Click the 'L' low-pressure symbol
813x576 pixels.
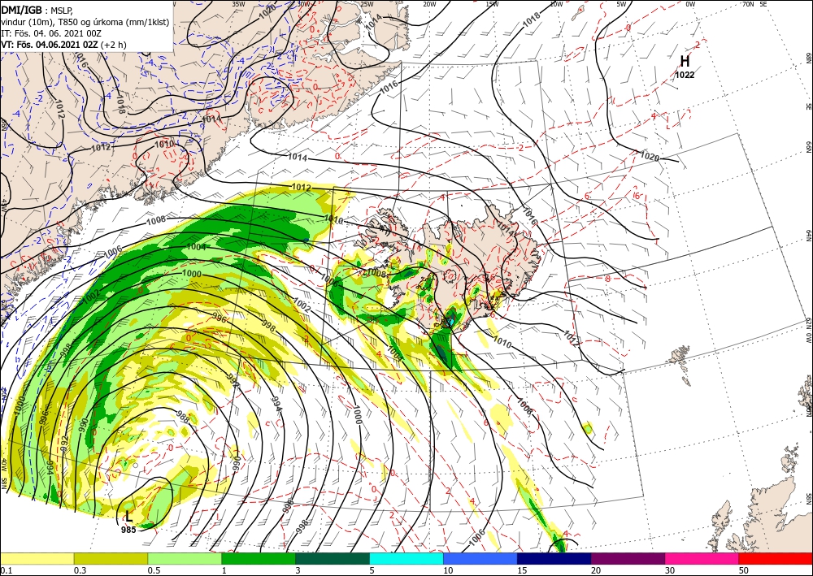pos(128,516)
